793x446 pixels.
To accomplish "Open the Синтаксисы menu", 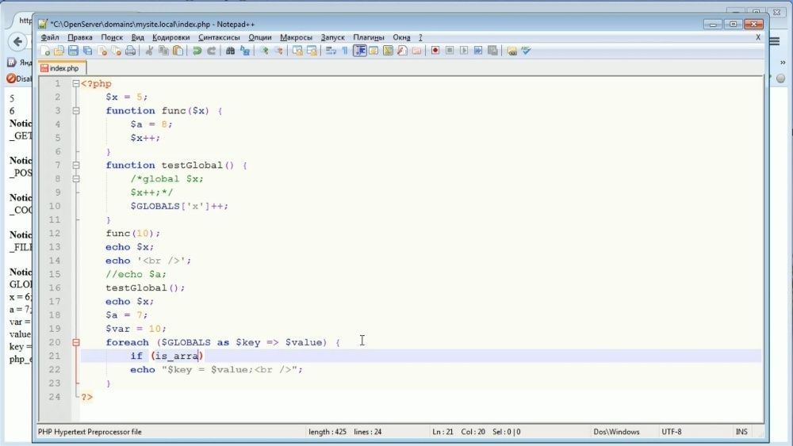I will point(219,37).
